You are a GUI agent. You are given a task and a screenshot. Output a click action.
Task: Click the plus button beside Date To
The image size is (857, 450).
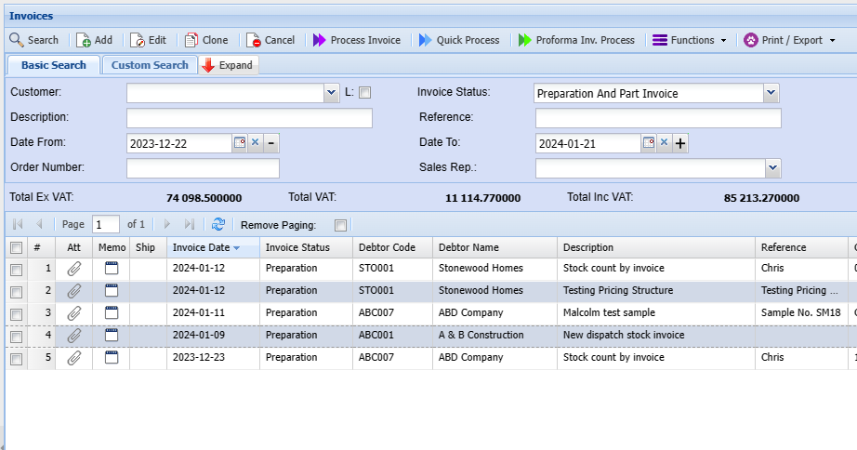[680, 143]
